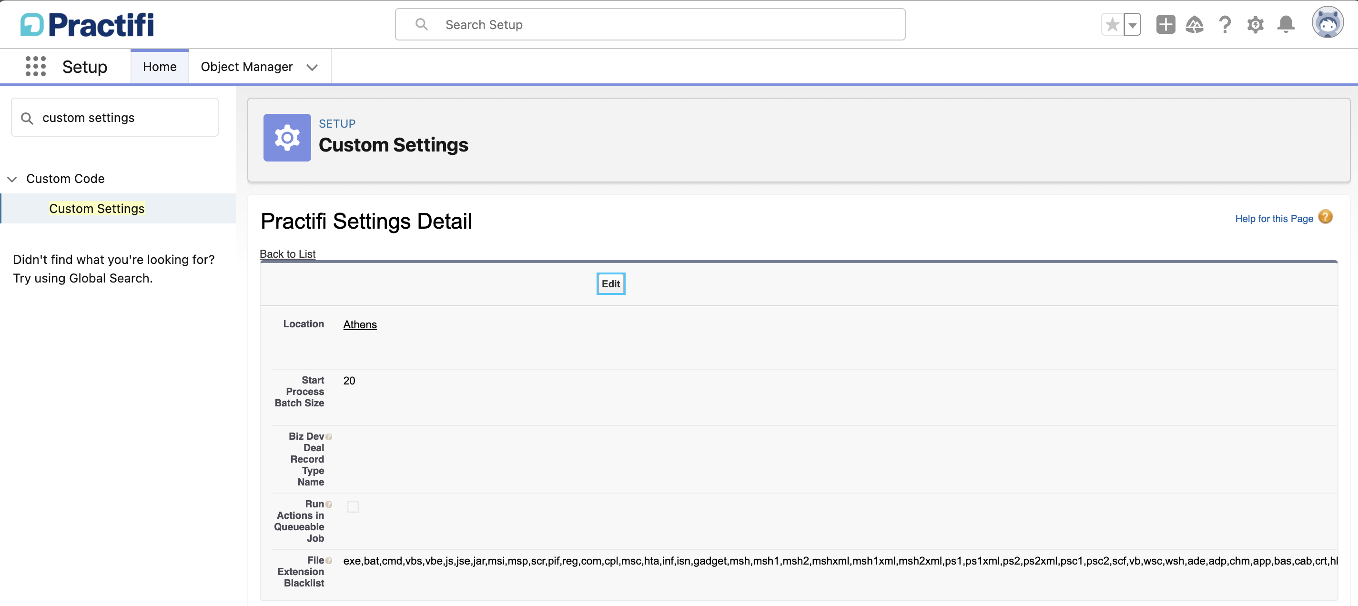Screen dimensions: 1358x606
Task: Click the Quick Find box with custom settings
Action: (x=114, y=117)
